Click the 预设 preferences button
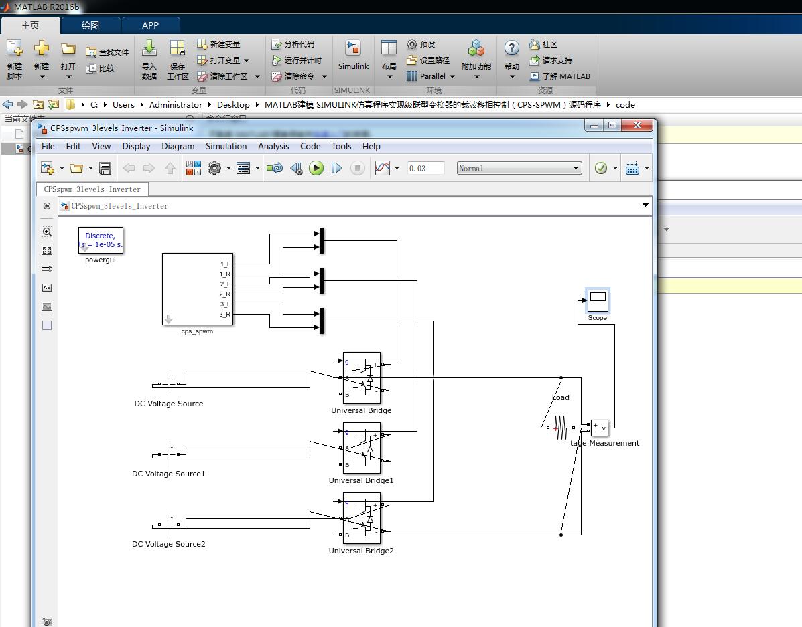Image resolution: width=802 pixels, height=627 pixels. [421, 44]
